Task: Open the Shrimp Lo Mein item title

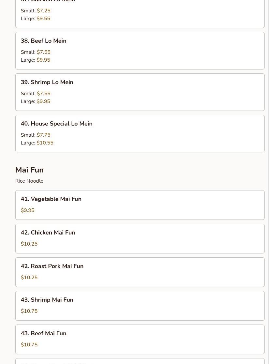Action: click(47, 82)
